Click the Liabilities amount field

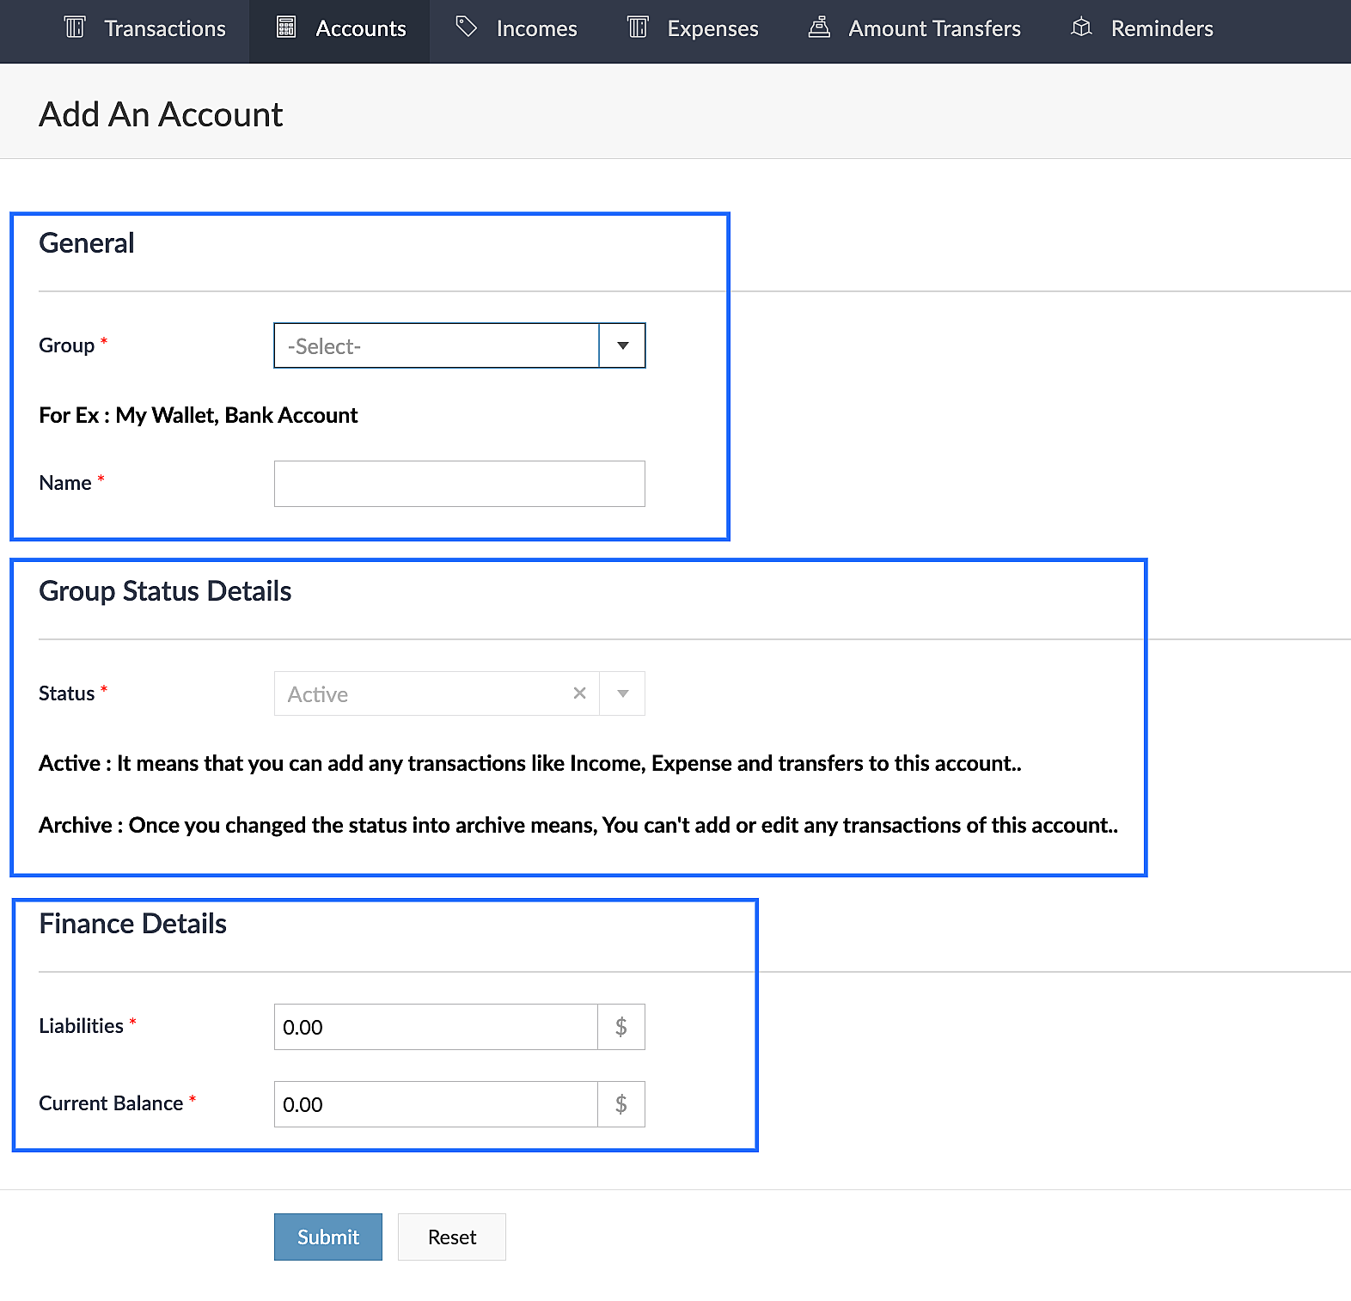[x=436, y=1027]
